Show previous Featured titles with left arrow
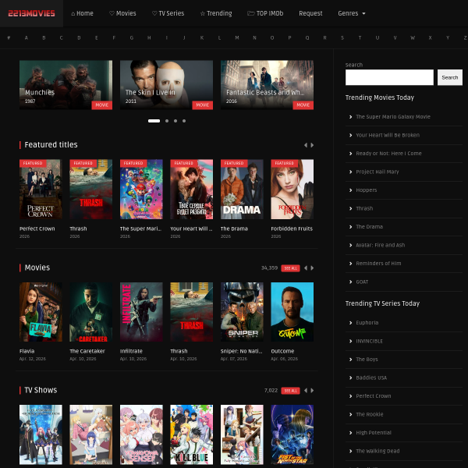Screen dimensions: 468x468 306,145
